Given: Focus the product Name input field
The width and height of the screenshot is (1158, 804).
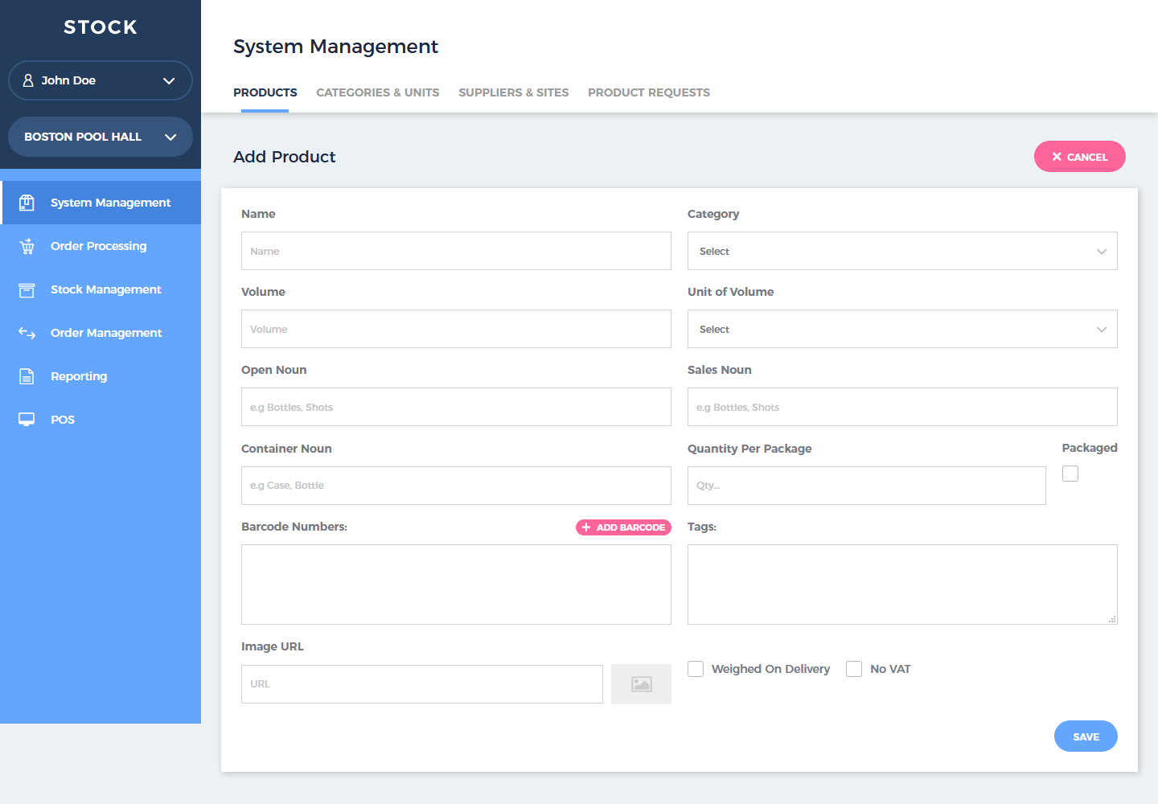Looking at the screenshot, I should [455, 251].
